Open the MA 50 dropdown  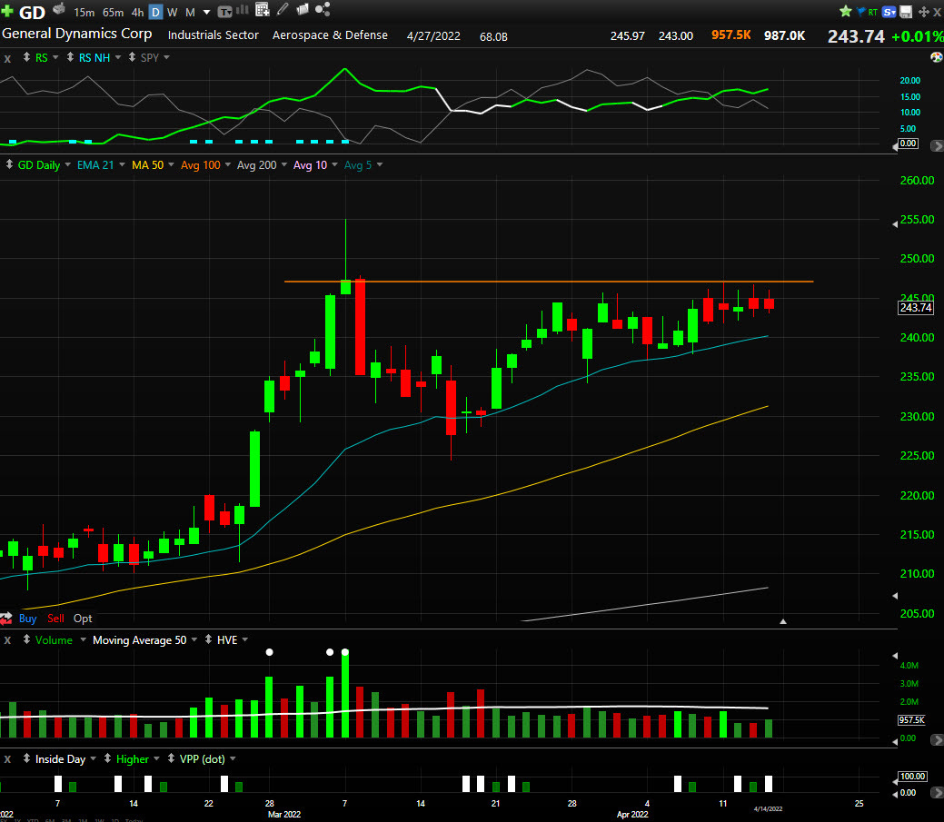coord(171,164)
